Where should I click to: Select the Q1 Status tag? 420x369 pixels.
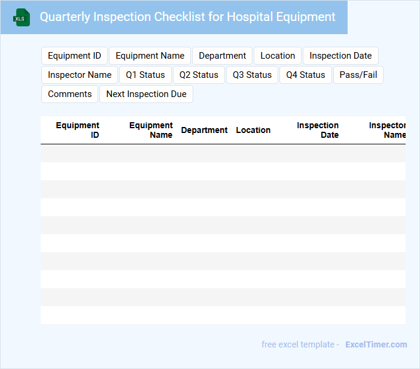145,75
